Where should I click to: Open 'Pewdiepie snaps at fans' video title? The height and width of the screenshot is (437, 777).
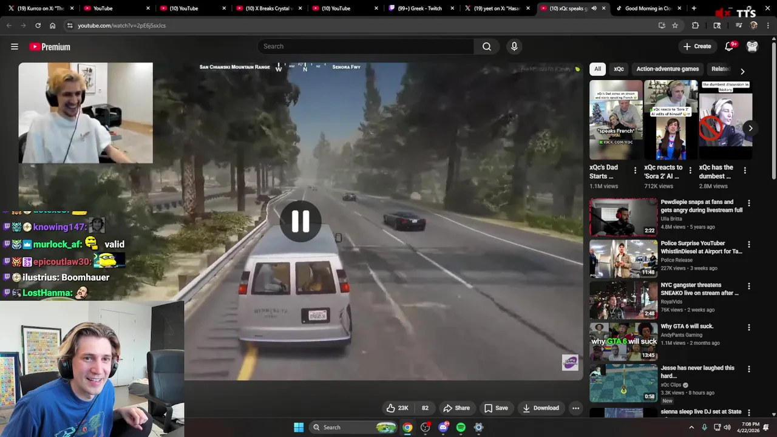tap(701, 206)
